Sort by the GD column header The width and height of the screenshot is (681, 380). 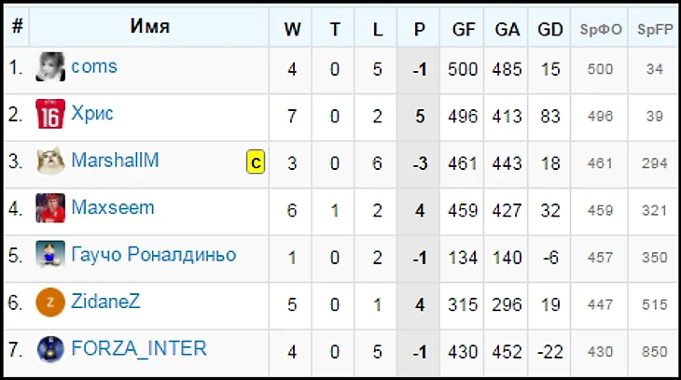coord(549,29)
